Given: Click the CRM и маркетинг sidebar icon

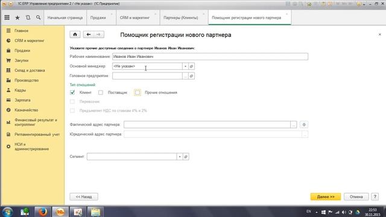Looking at the screenshot, I should [x=8, y=40].
